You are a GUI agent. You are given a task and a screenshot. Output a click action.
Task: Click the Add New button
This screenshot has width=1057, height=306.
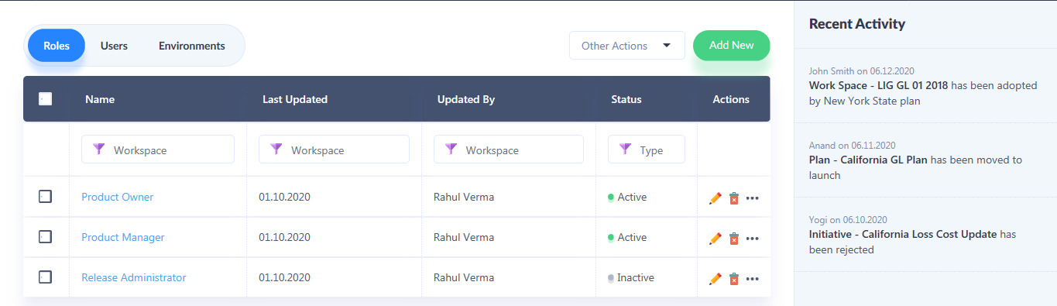pos(732,46)
